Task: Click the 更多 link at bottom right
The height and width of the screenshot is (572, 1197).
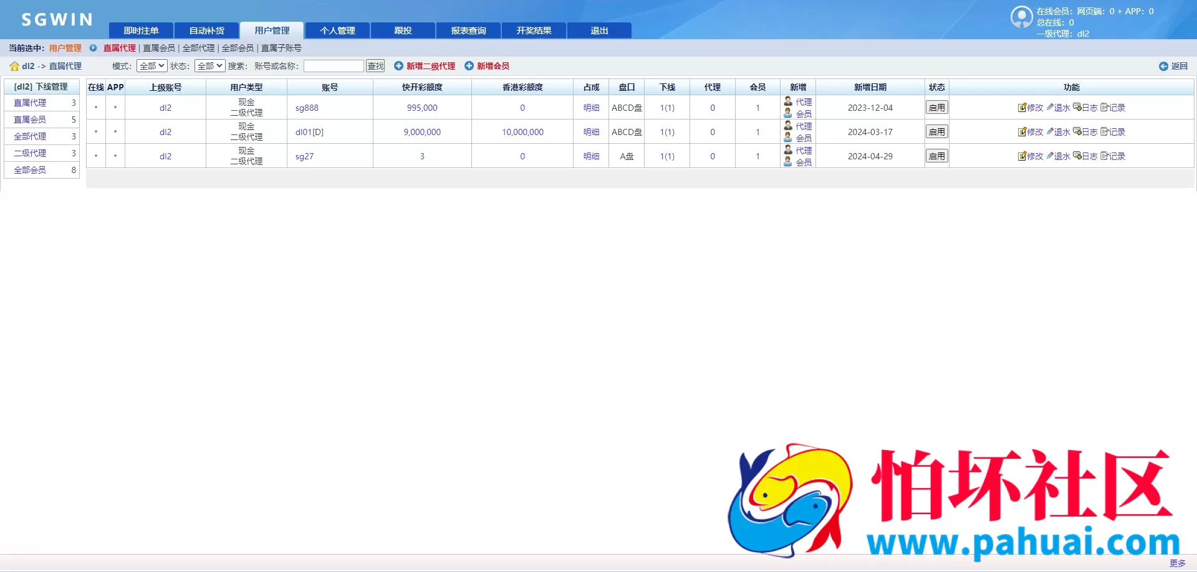Action: point(1177,563)
